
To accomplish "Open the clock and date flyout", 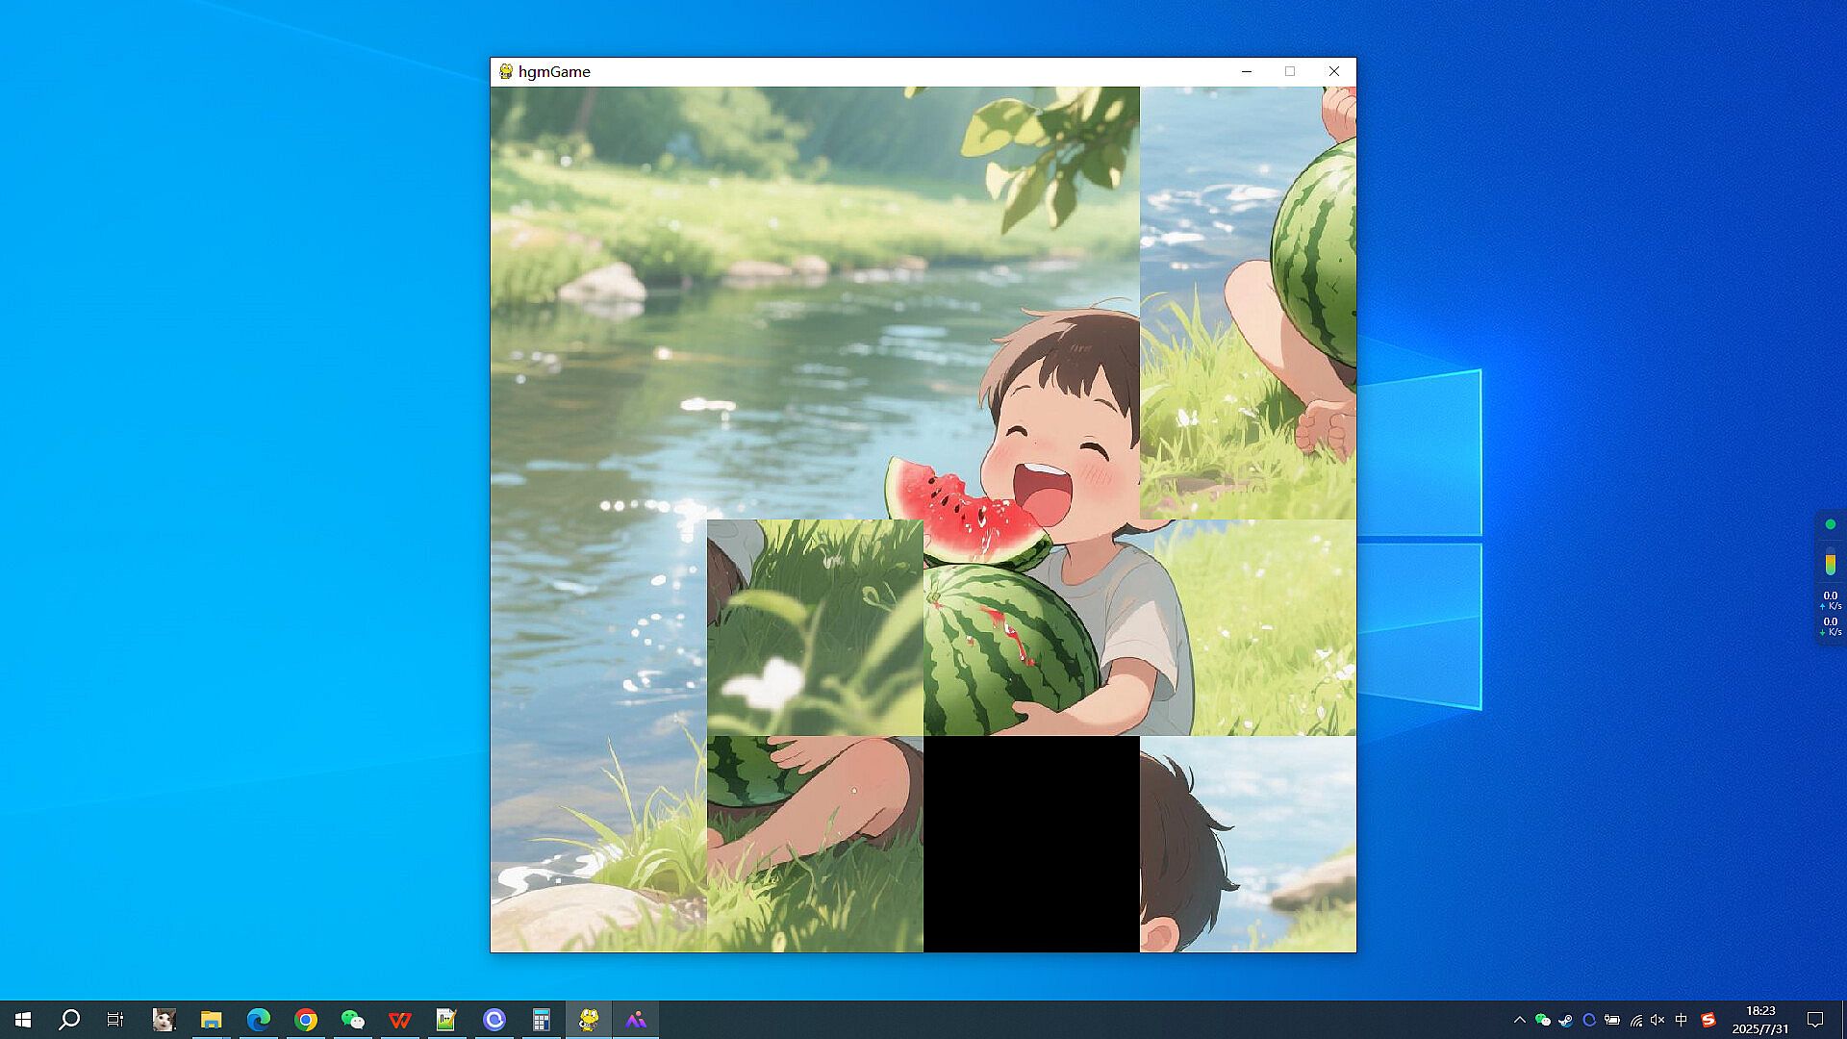I will click(1760, 1020).
